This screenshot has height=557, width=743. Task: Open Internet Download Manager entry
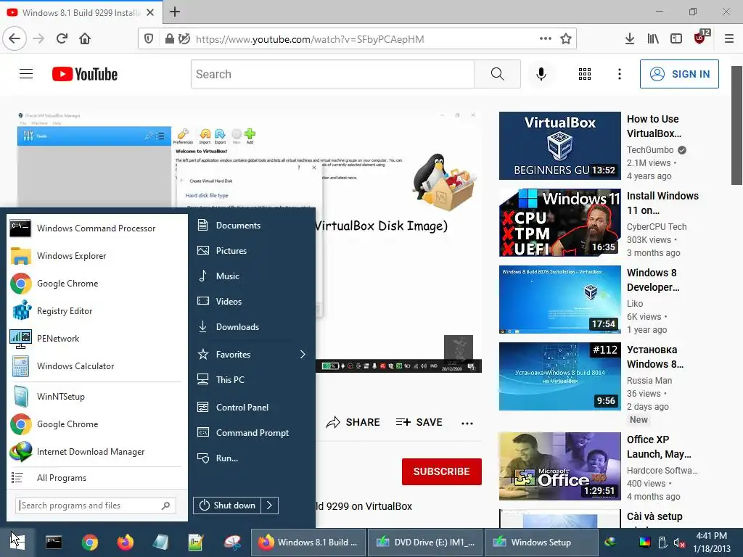[x=97, y=451]
